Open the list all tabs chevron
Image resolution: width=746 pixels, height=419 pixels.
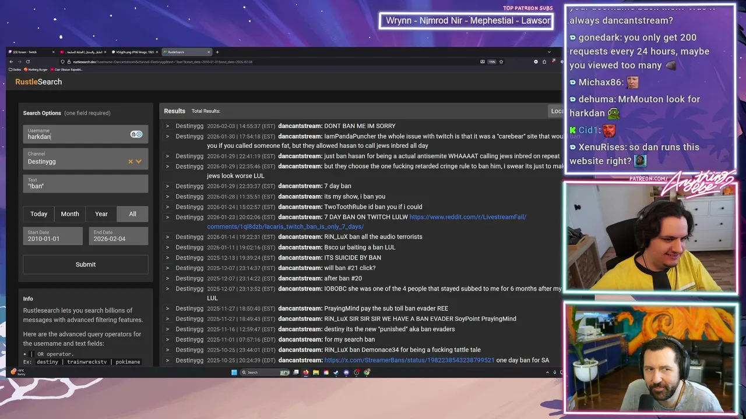pos(549,52)
